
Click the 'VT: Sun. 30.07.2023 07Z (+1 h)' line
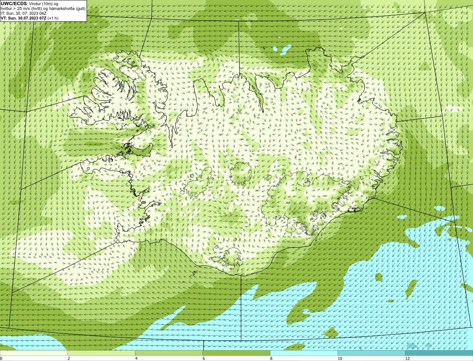pos(29,18)
